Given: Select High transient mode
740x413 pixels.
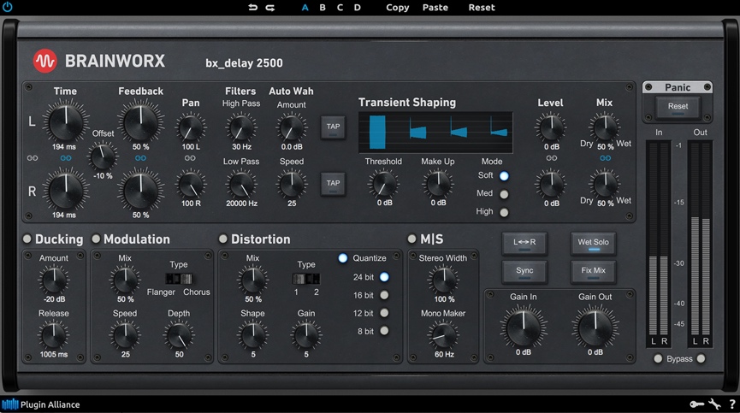Looking at the screenshot, I should (504, 212).
